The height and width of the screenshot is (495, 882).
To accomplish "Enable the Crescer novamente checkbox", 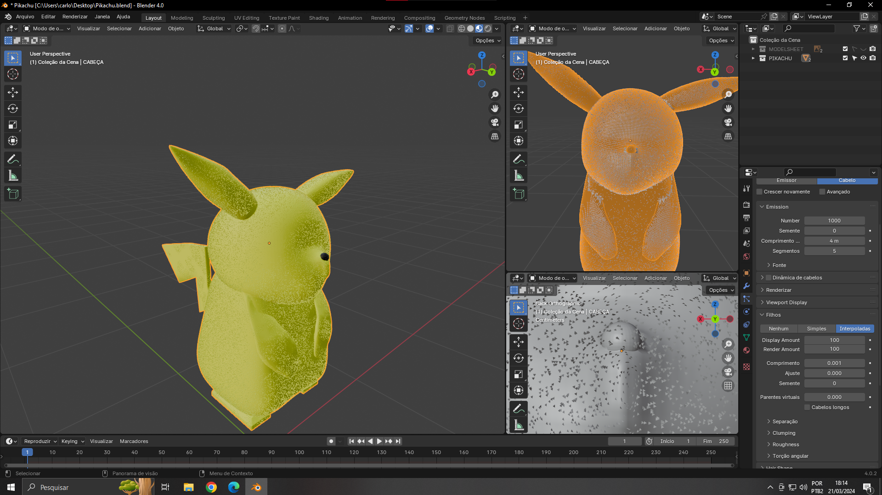I will [760, 192].
